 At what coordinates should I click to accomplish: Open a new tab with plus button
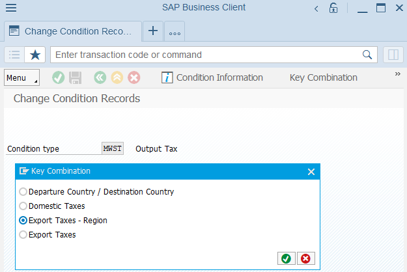(153, 31)
